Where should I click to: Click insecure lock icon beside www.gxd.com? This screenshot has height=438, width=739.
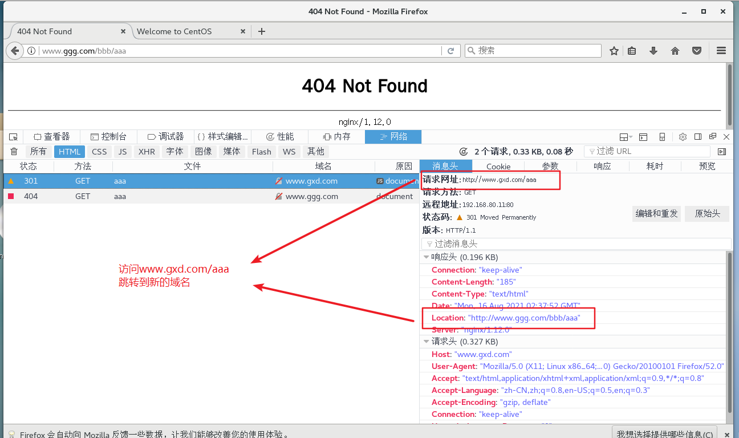click(x=279, y=181)
